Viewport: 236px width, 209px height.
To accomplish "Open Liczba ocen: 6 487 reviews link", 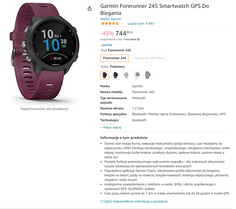I will click(141, 24).
